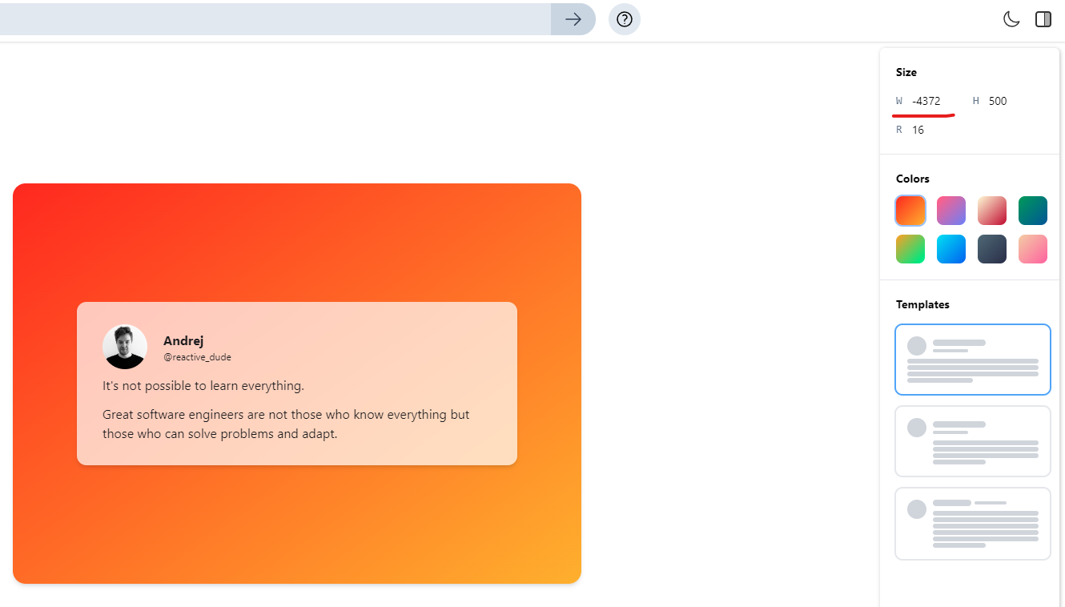Click the H height input showing 500
Screen dimensions: 1065x607
click(999, 101)
